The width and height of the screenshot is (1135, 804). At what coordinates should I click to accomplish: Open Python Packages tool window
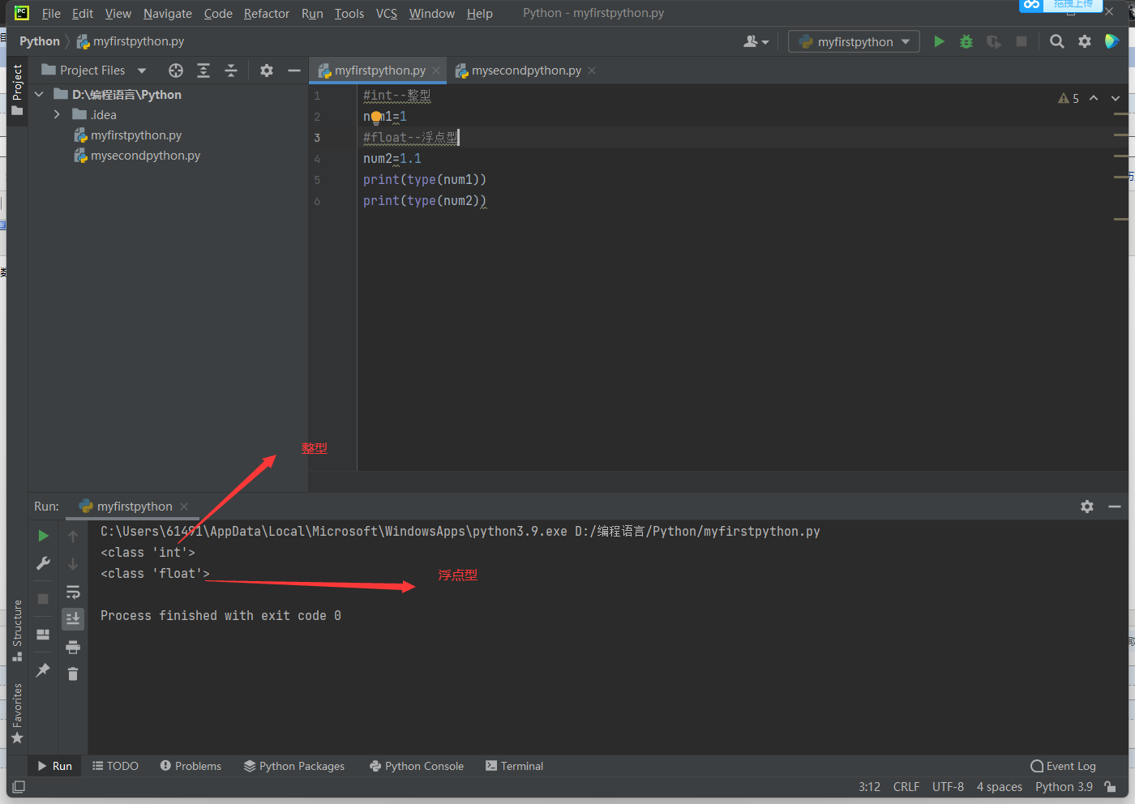(294, 766)
